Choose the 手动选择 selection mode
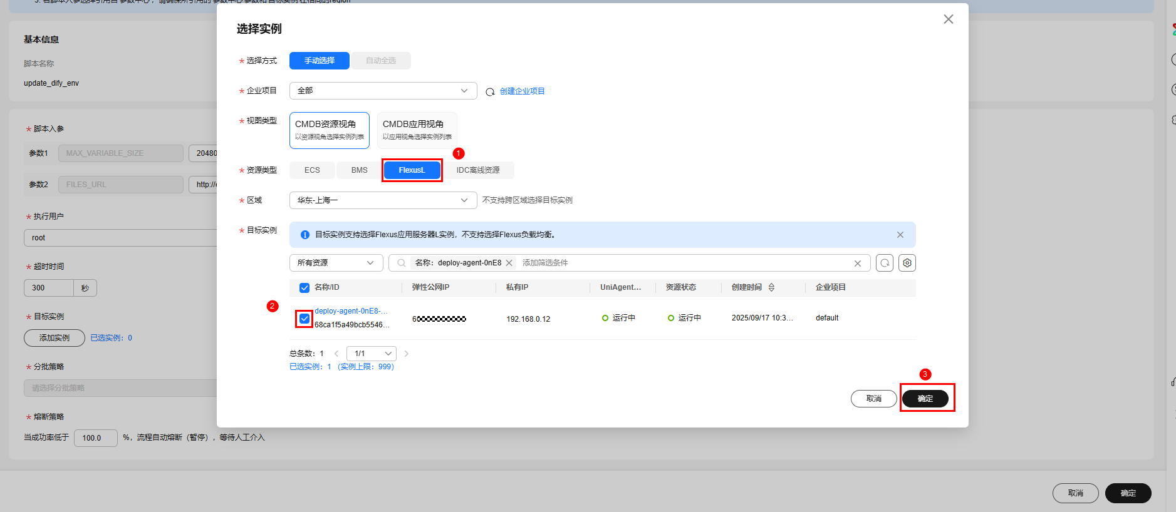Image resolution: width=1176 pixels, height=512 pixels. point(320,61)
